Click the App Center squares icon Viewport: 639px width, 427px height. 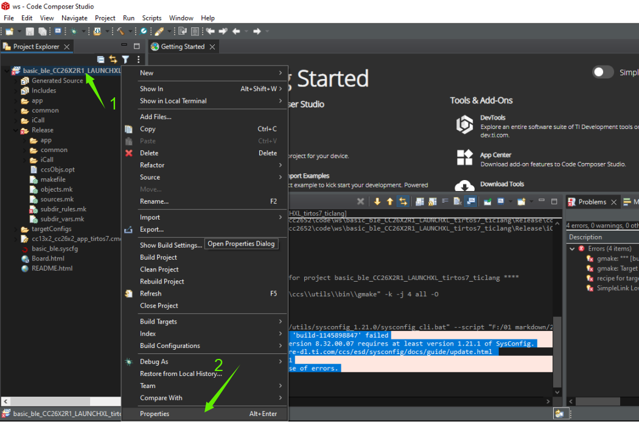pyautogui.click(x=464, y=158)
